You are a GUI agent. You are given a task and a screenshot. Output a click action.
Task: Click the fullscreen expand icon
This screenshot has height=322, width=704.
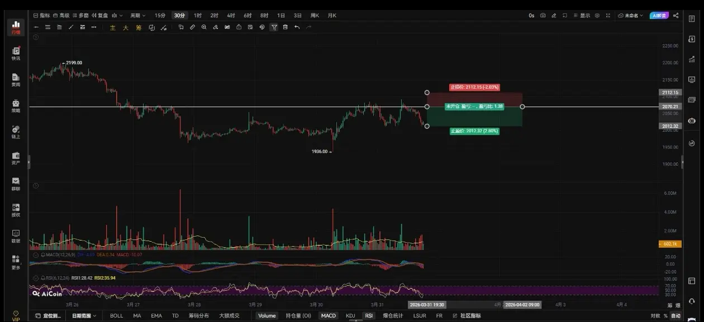point(608,16)
